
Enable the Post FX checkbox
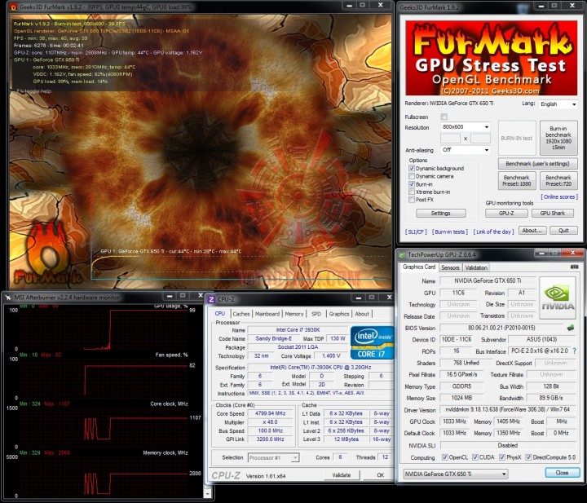pyautogui.click(x=412, y=200)
